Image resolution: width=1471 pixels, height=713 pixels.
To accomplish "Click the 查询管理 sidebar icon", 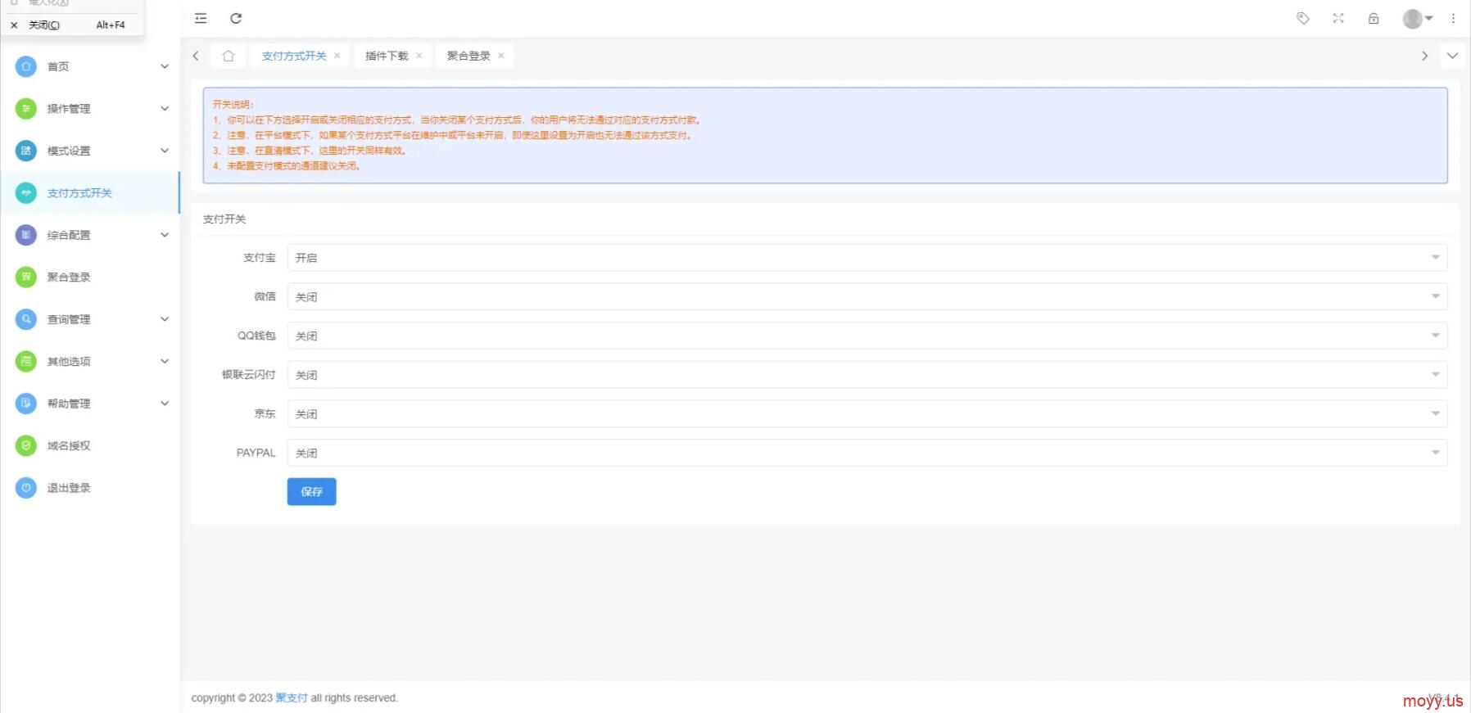I will [x=26, y=319].
